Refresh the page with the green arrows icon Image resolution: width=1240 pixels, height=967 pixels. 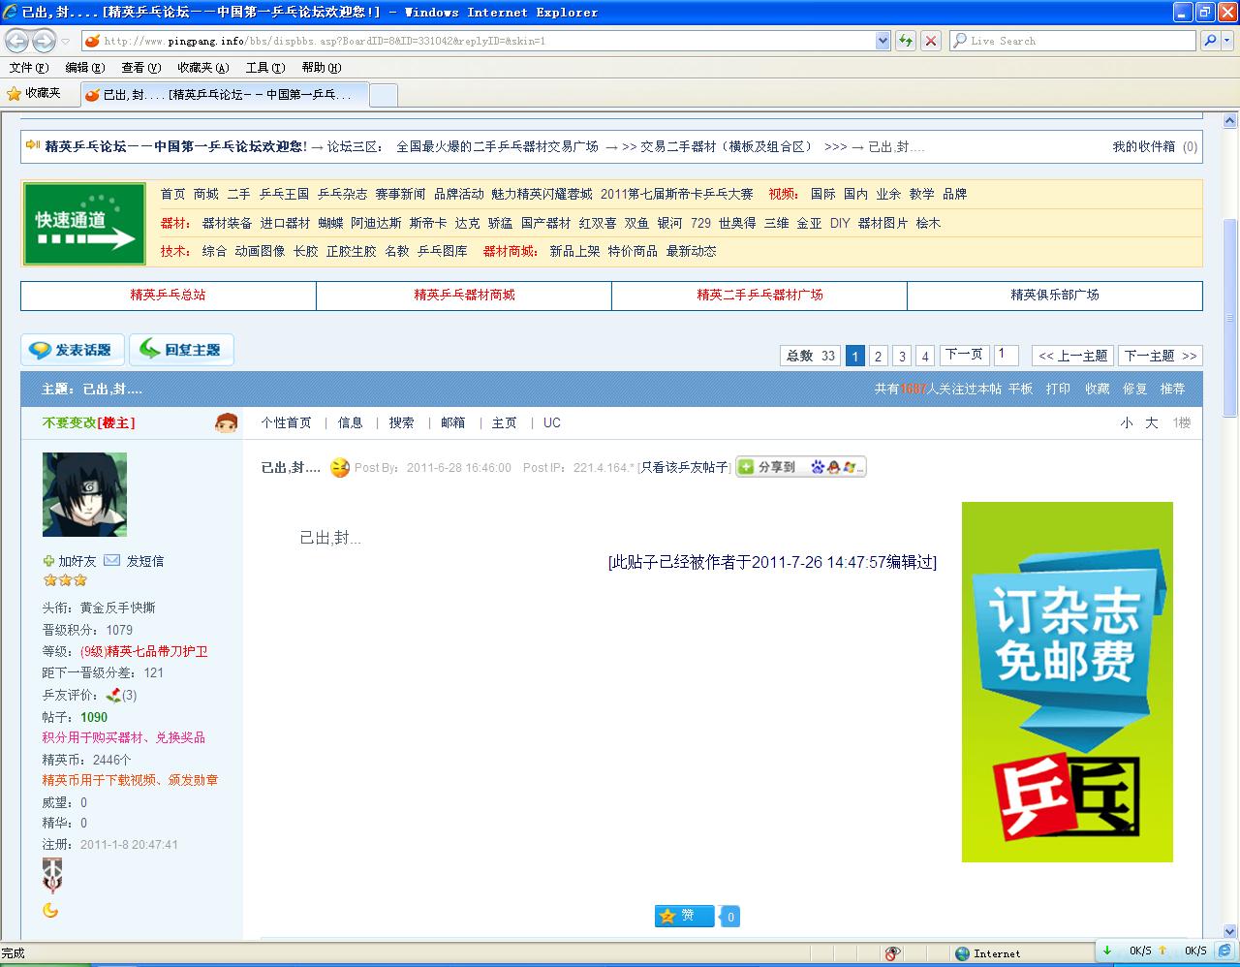[x=905, y=41]
